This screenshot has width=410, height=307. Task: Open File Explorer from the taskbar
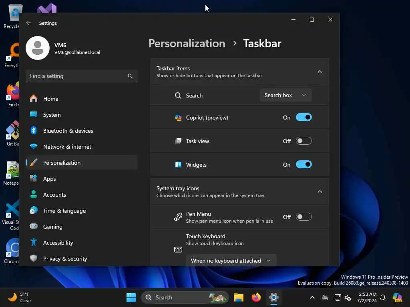coord(239,297)
